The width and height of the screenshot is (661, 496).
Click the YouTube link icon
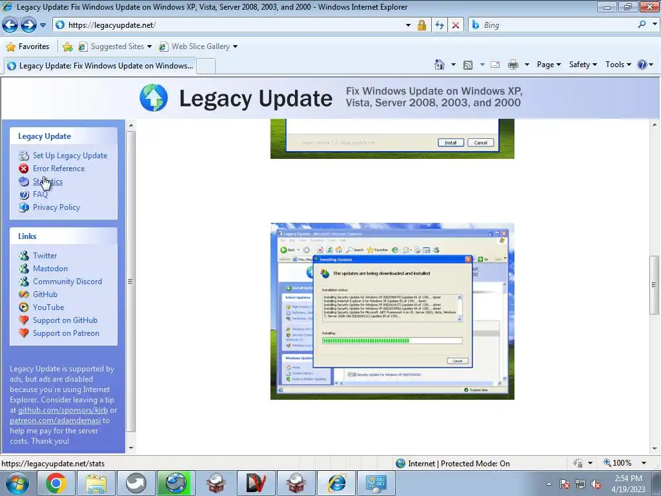24,307
